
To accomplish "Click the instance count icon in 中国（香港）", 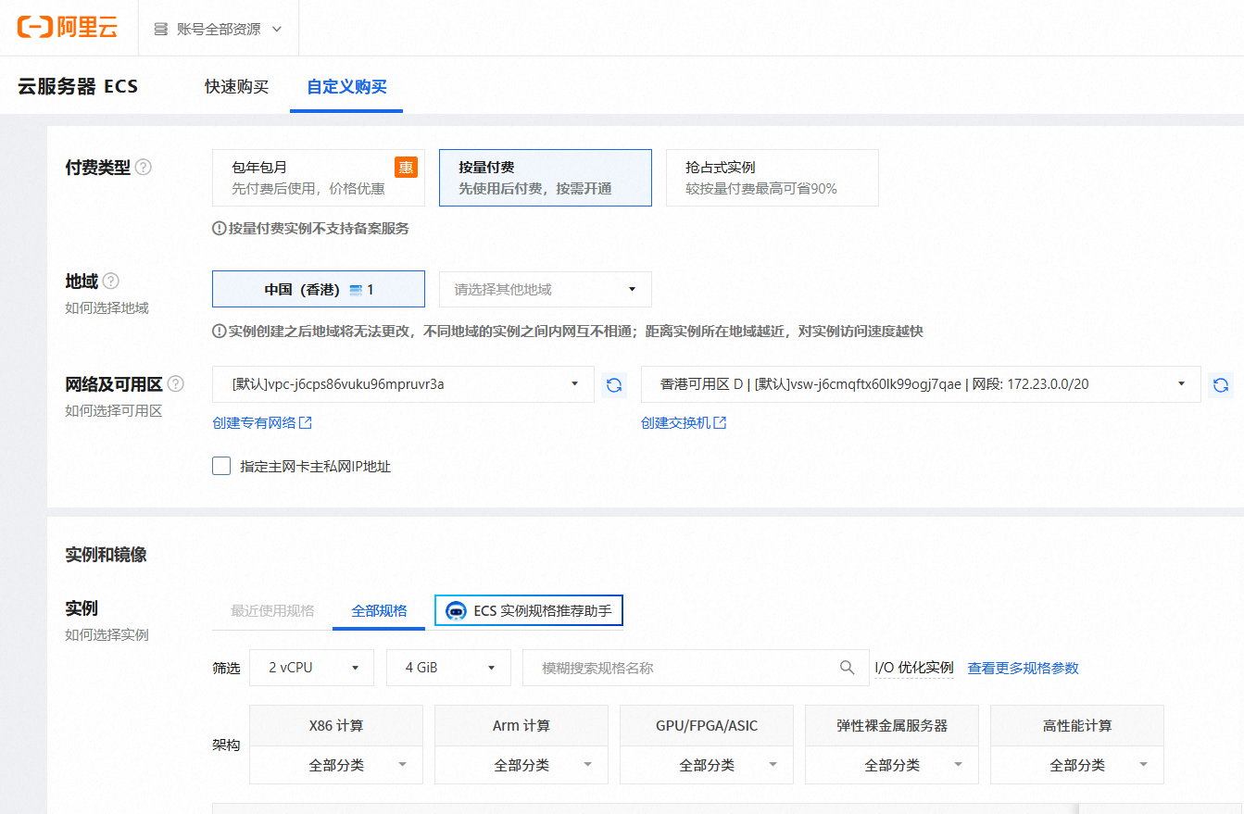I will click(356, 290).
